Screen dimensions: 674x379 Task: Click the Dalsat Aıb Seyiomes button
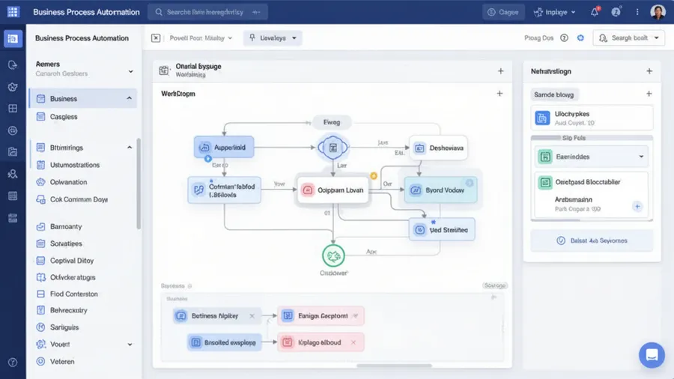[x=592, y=240]
